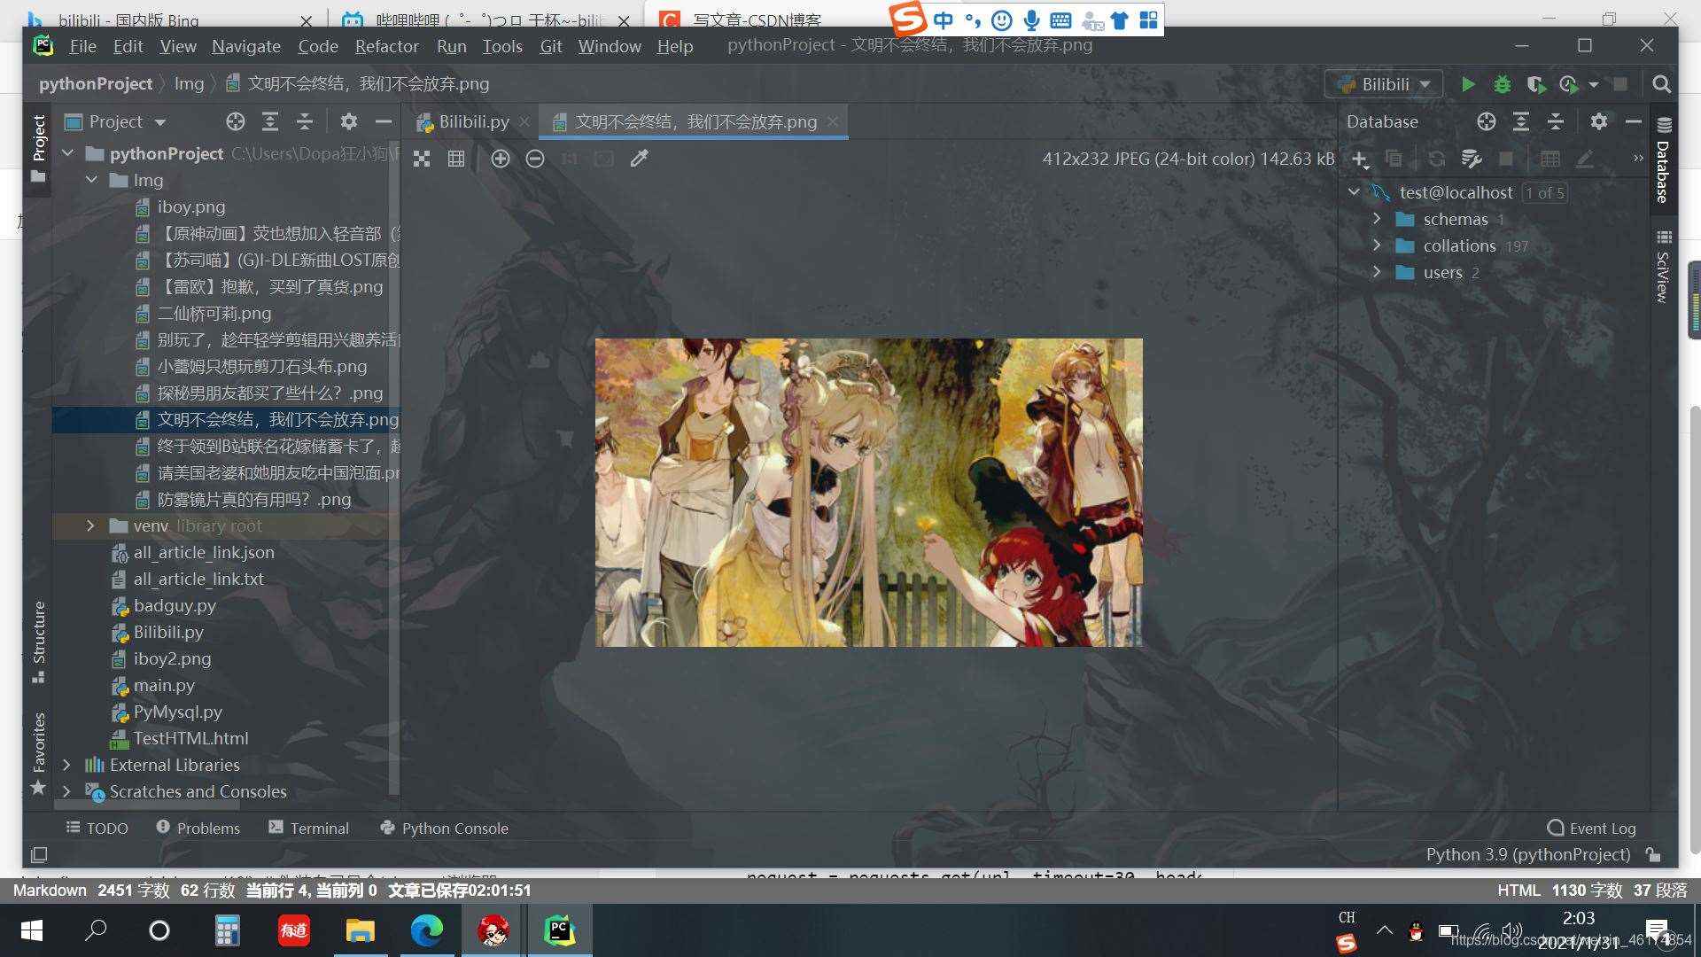Select the Bilibili.py tab
This screenshot has width=1701, height=957.
pos(467,121)
